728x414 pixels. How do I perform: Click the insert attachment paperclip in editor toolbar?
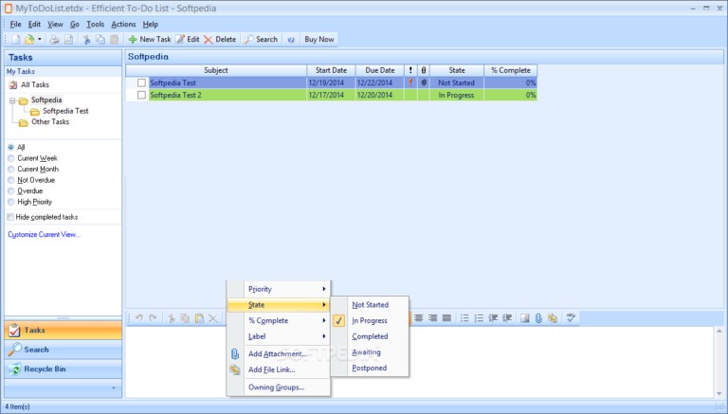coord(538,318)
